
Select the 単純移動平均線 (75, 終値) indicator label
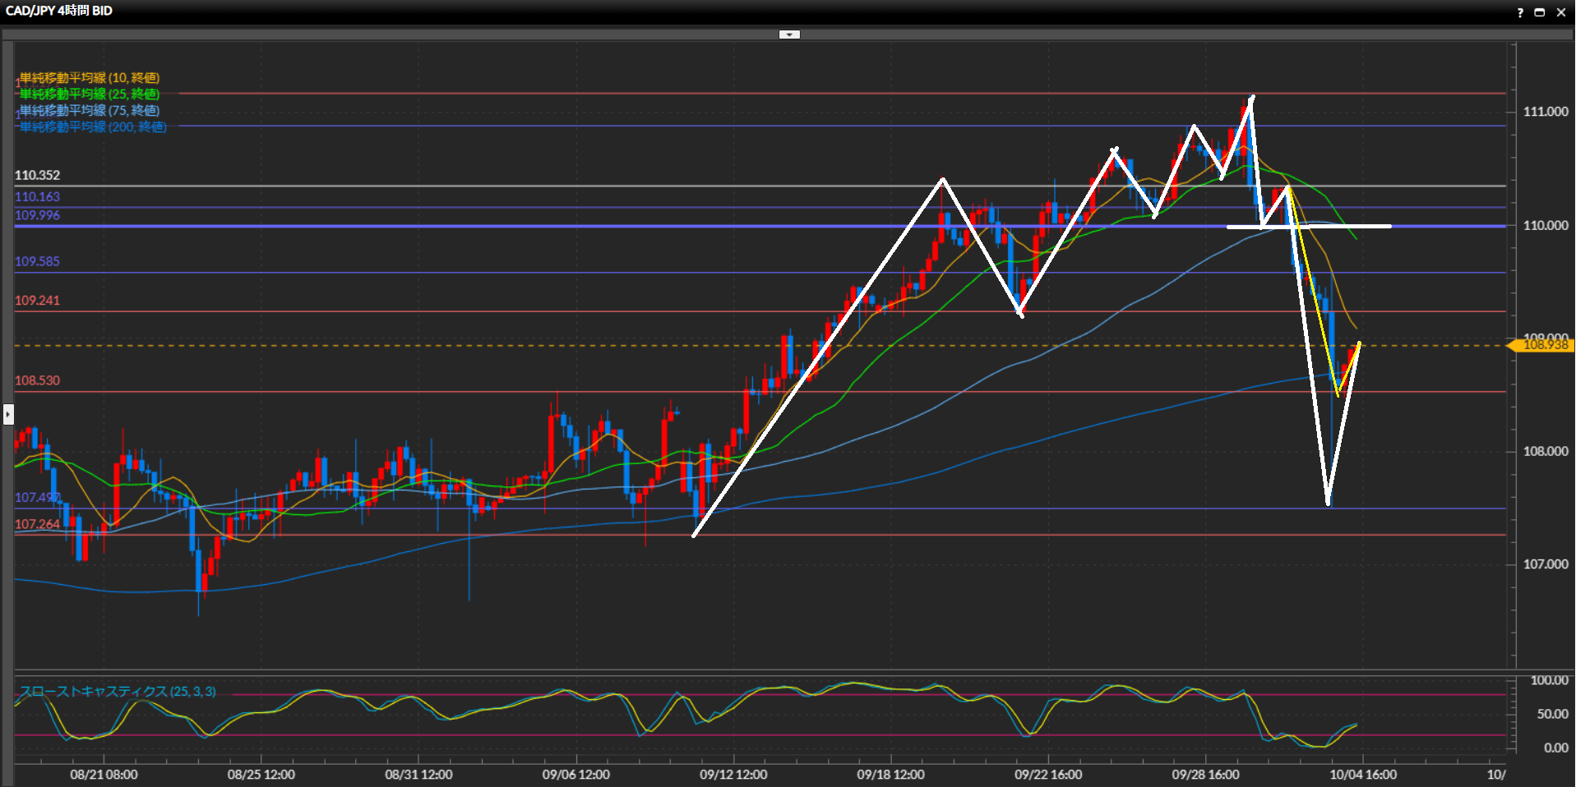click(x=90, y=111)
